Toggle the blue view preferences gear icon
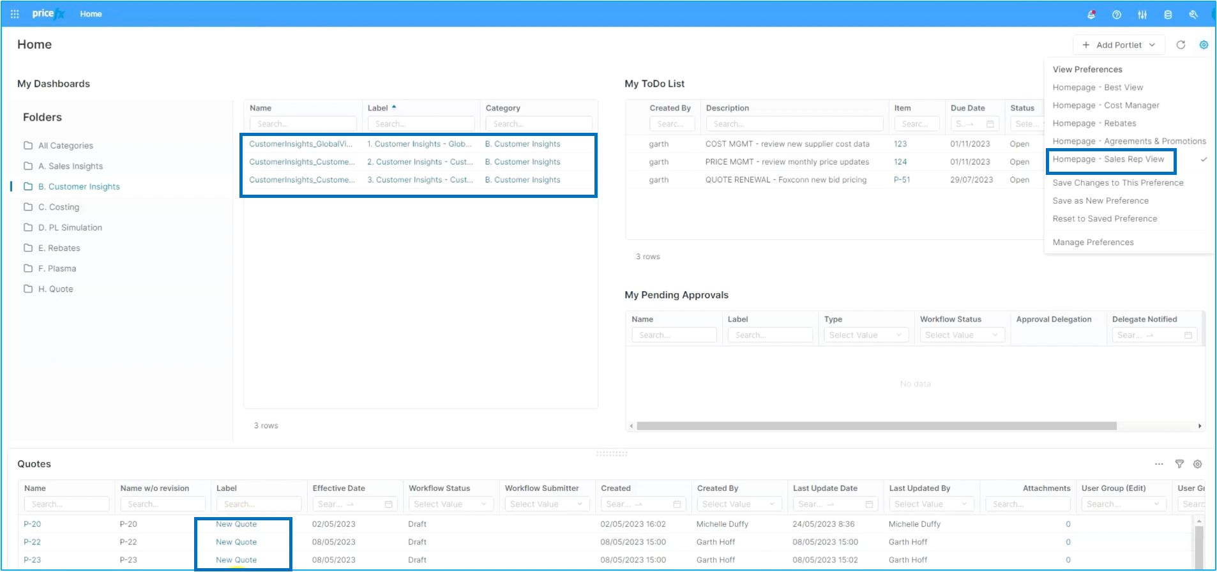Screen dimensions: 1217x572 click(1204, 45)
